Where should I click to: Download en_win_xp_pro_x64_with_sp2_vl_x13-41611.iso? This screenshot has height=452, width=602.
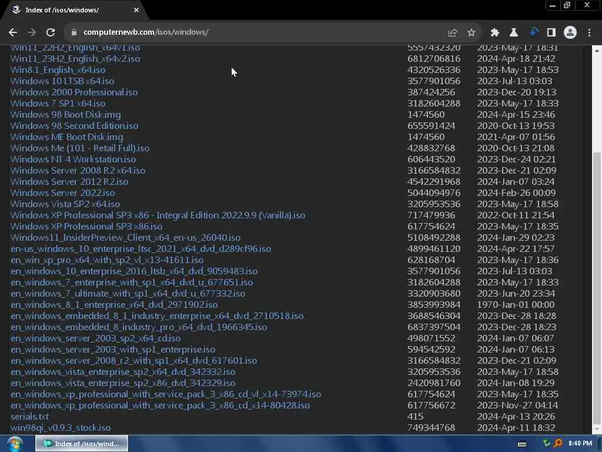click(107, 260)
